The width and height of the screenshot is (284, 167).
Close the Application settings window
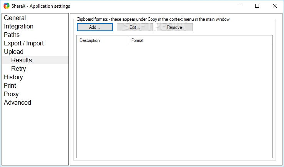tap(274, 6)
